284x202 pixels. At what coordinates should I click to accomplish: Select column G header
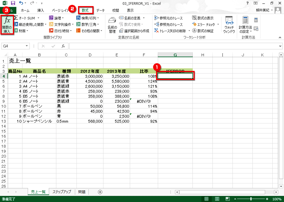click(175, 55)
